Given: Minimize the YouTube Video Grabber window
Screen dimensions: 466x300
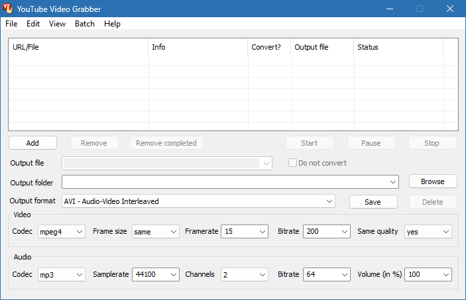Looking at the screenshot, I should pos(390,9).
